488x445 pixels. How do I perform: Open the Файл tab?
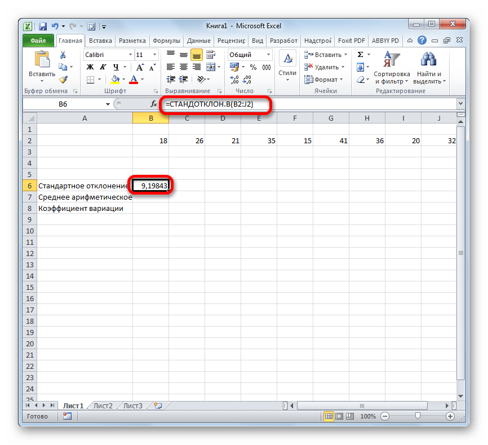[x=38, y=41]
